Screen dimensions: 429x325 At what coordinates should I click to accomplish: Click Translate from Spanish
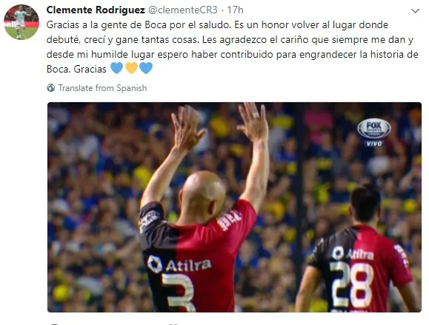coord(102,88)
